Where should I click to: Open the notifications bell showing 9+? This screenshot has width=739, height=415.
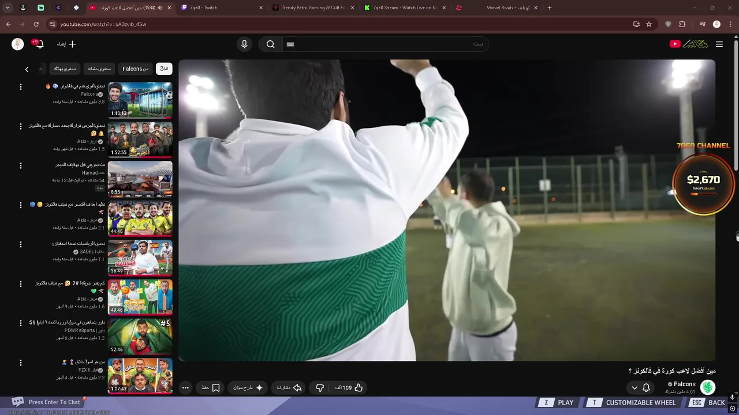pyautogui.click(x=39, y=44)
